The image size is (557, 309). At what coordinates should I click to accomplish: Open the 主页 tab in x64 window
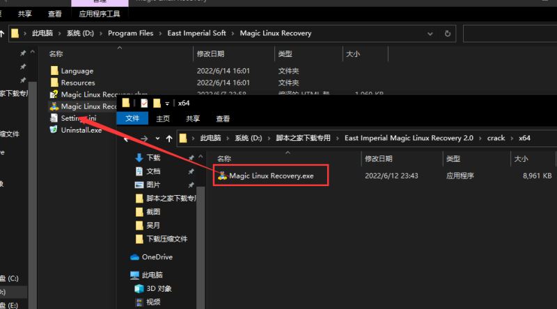coord(163,118)
